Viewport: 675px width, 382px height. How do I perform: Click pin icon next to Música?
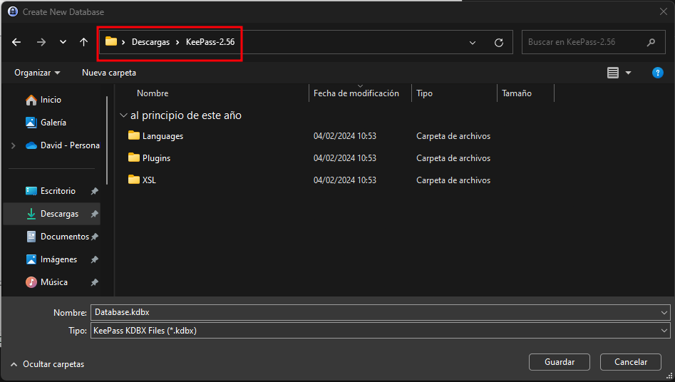coord(95,282)
